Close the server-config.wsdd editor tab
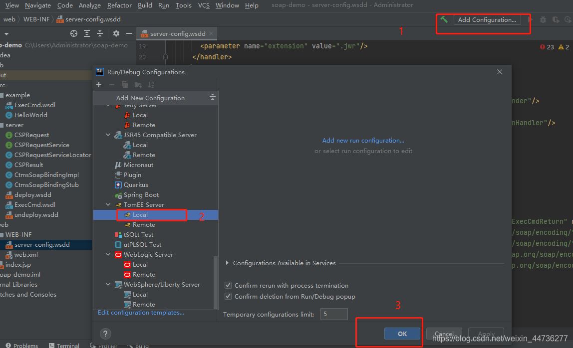Screen dimensions: 573x348 pos(212,33)
